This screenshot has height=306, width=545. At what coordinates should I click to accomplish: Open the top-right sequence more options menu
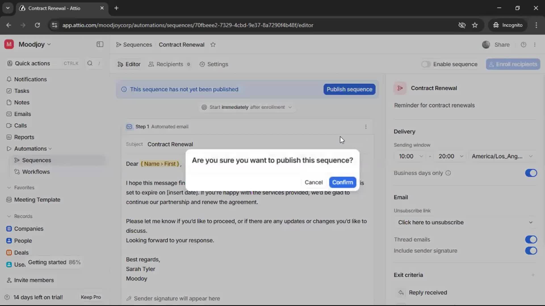tap(535, 45)
